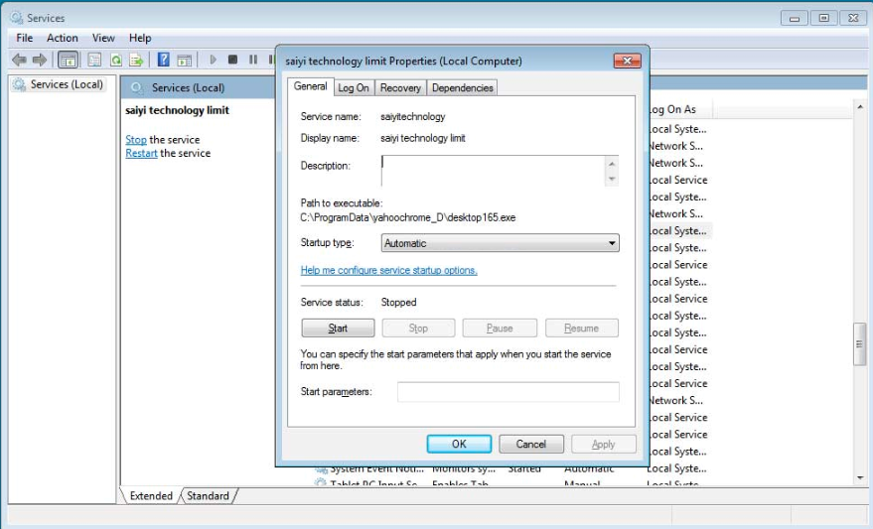The height and width of the screenshot is (529, 873).
Task: Click the Refresh toolbar icon
Action: 116,60
